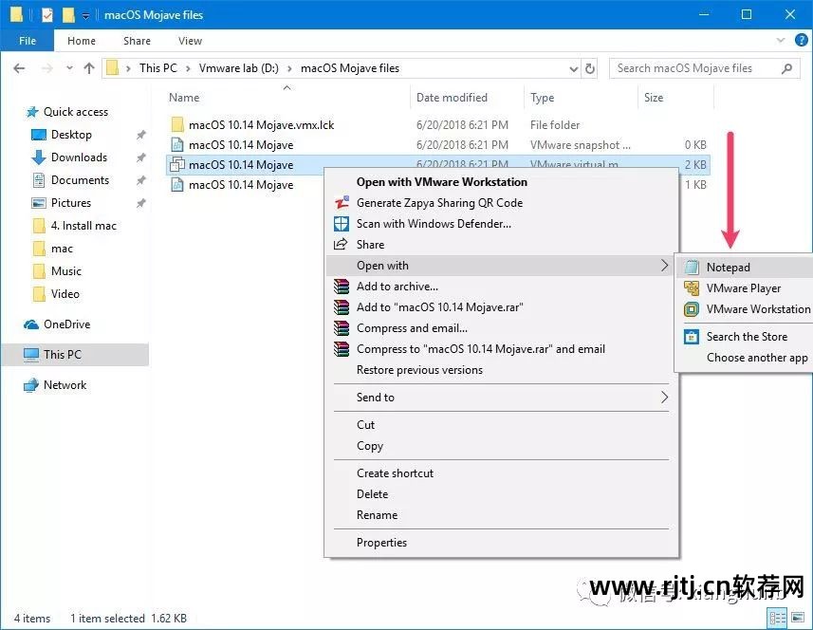This screenshot has height=630, width=813.
Task: Unpin Desktop using its pin icon
Action: [140, 135]
